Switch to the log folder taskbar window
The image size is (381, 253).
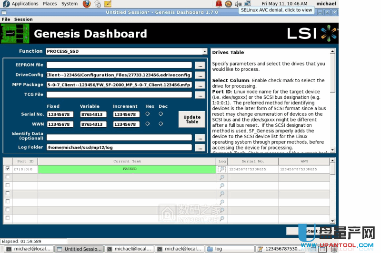[229, 249]
